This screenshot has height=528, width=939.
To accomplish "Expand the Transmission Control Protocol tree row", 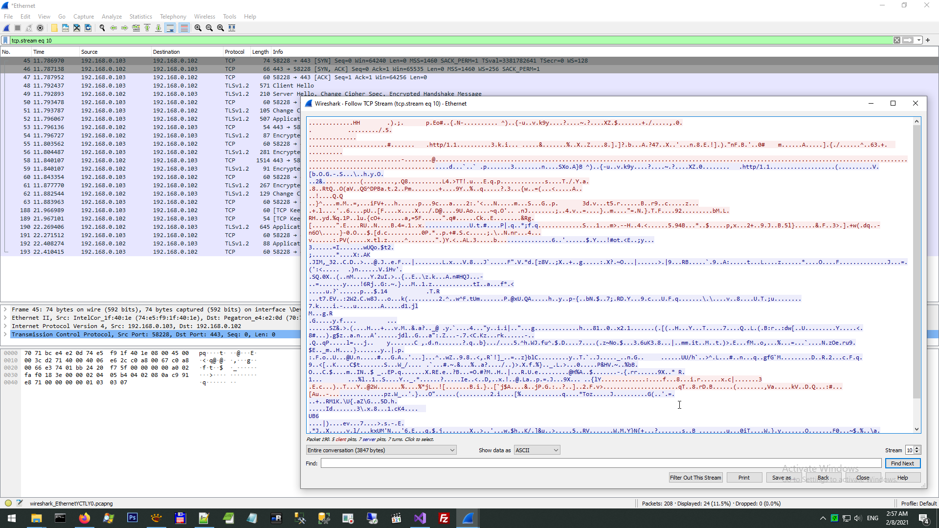I will coord(5,334).
